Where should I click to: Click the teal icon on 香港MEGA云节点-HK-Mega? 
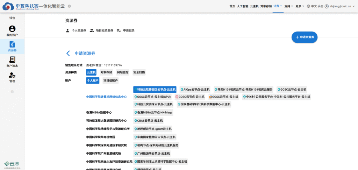[x=136, y=112]
